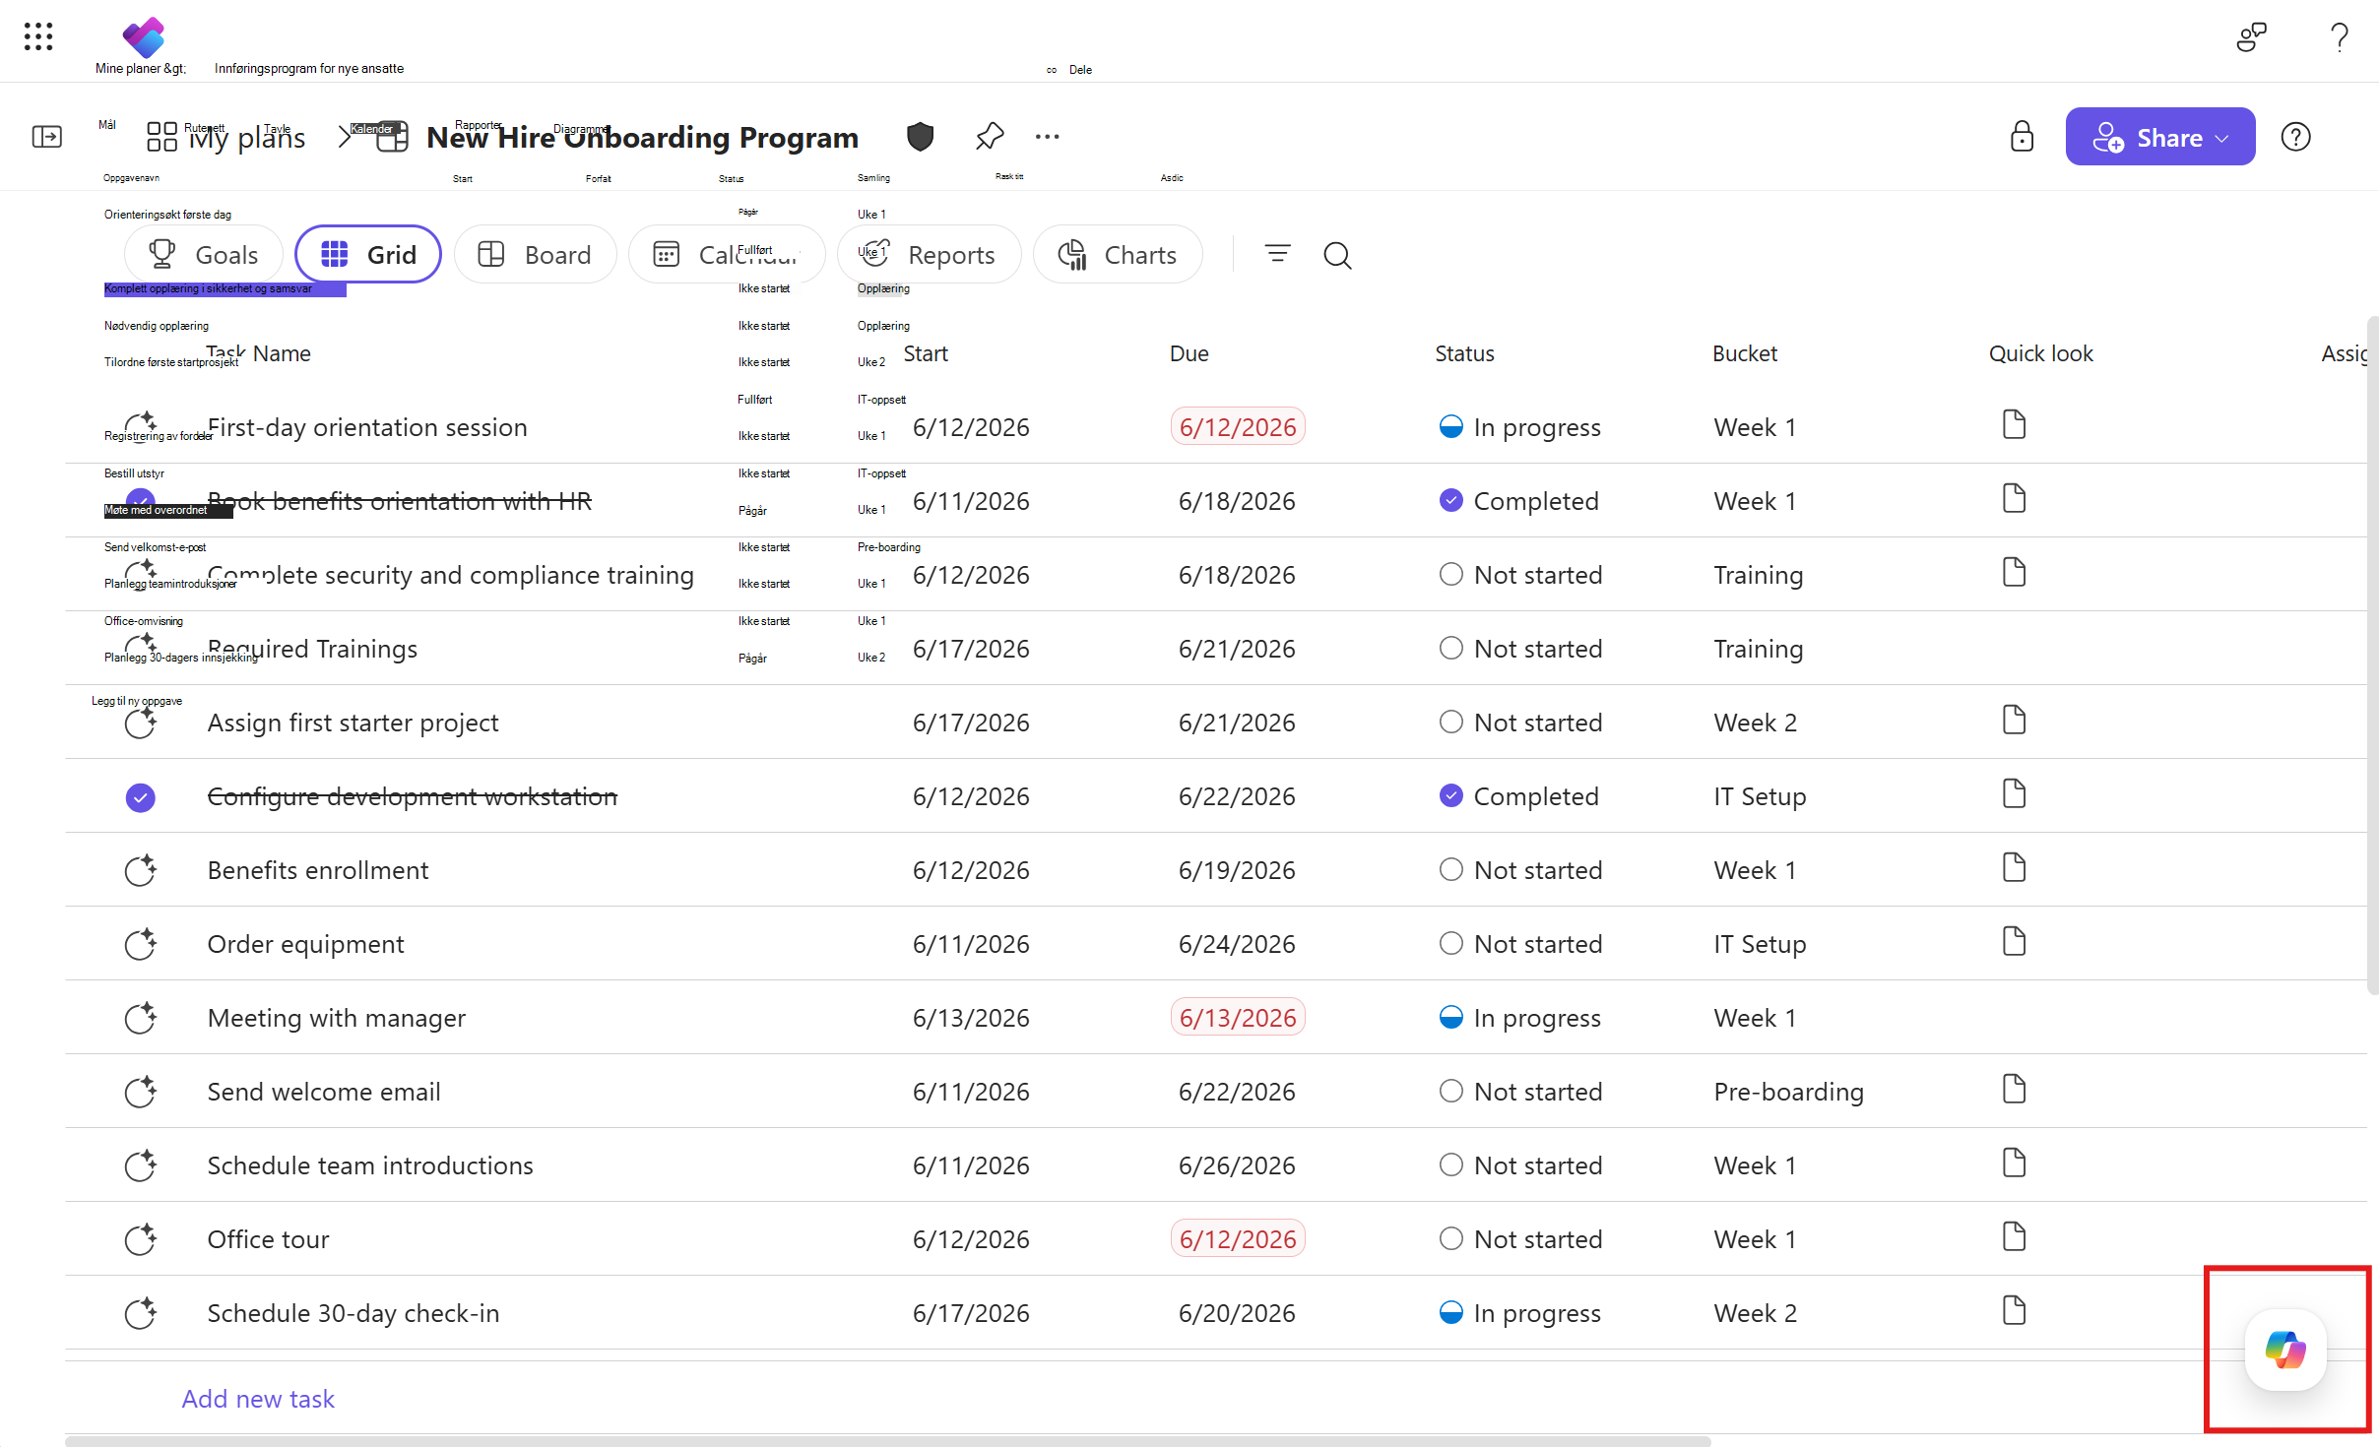Mark Order equipment task complete
Image resolution: width=2379 pixels, height=1447 pixels.
(140, 944)
